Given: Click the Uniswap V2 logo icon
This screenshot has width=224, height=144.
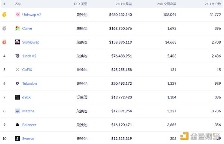Looking at the screenshot, I should click(x=18, y=15).
